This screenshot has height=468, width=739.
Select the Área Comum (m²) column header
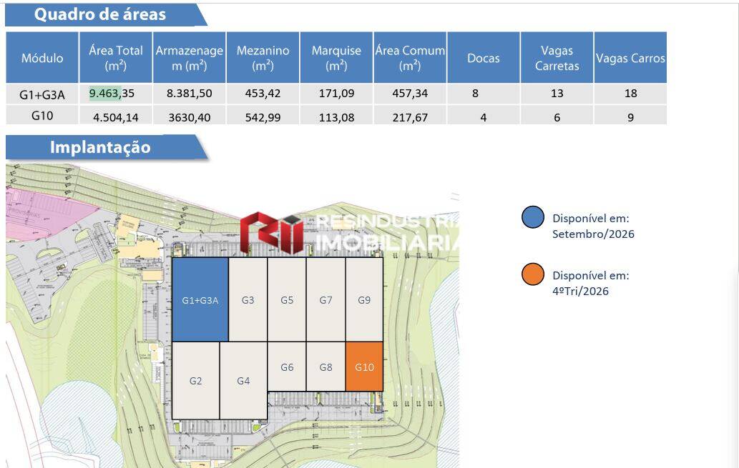tap(409, 57)
